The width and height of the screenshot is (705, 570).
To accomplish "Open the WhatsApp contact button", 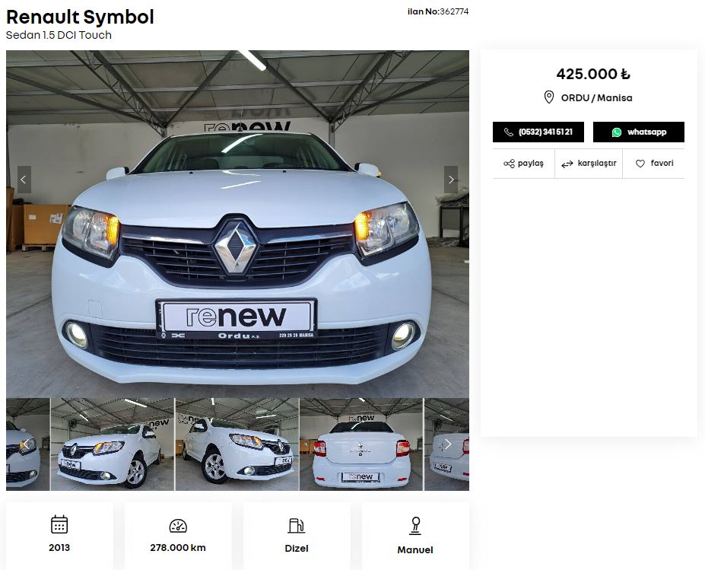I will pos(638,132).
